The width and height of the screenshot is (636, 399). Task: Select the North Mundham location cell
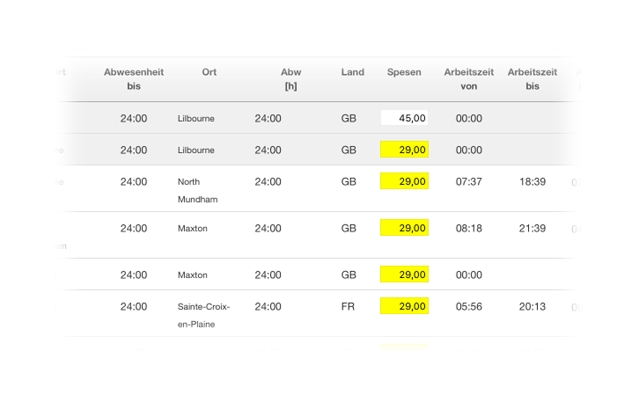(197, 190)
